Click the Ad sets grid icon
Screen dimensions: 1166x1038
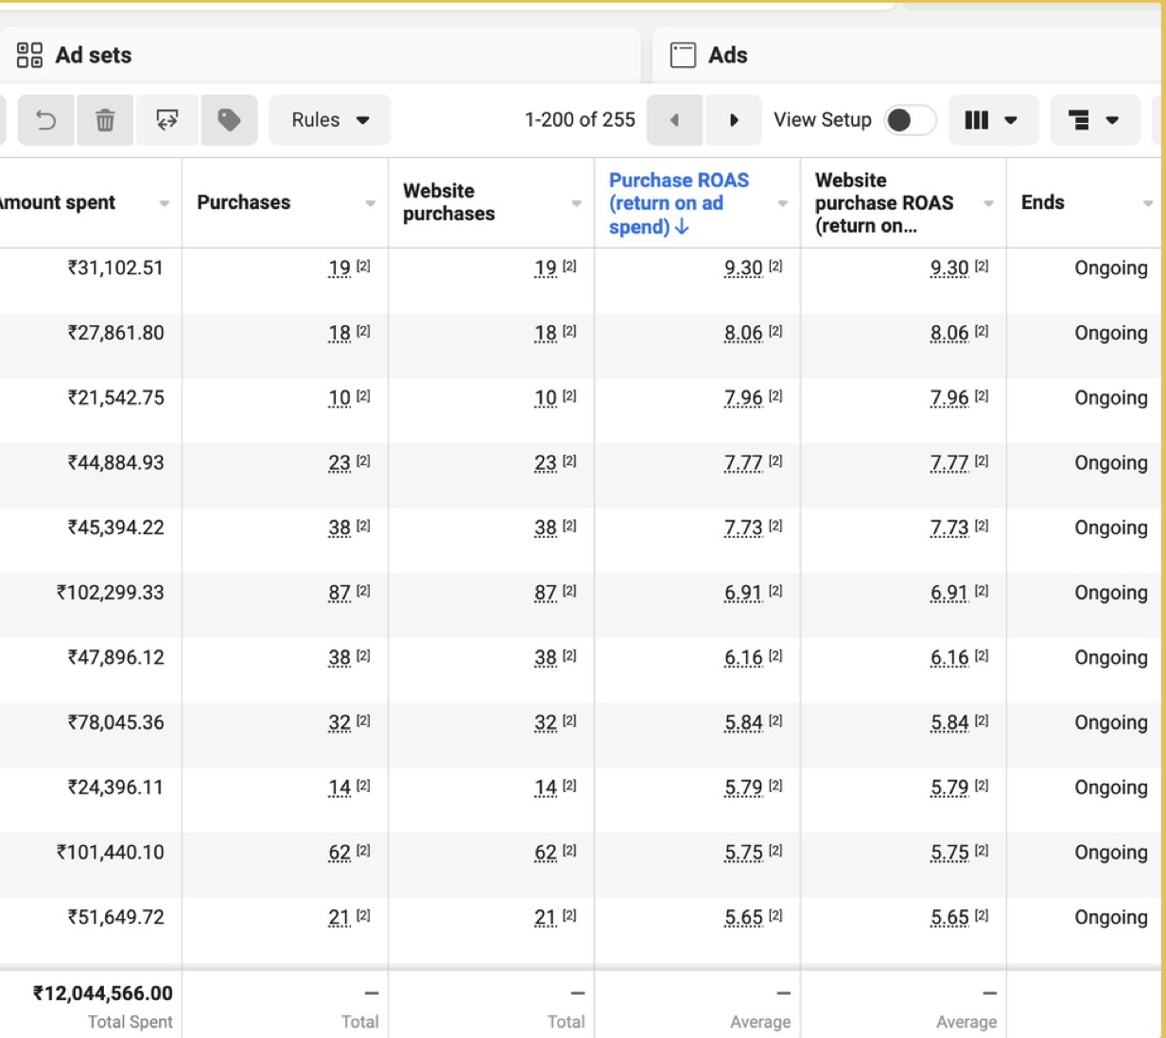pyautogui.click(x=30, y=55)
